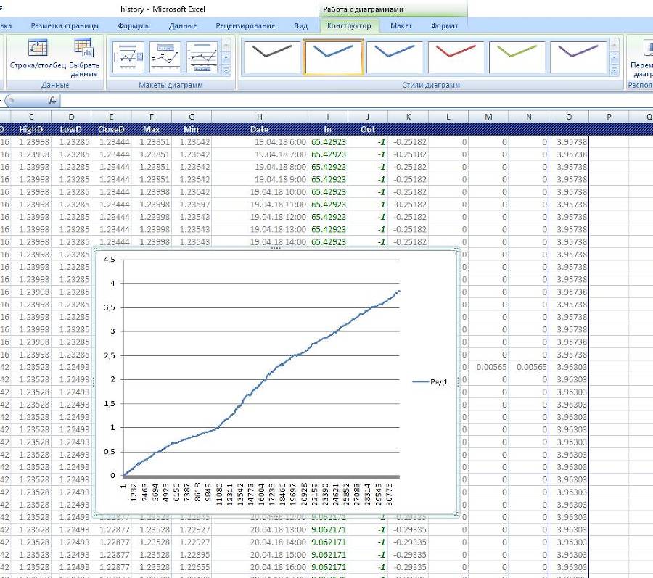The image size is (653, 578).
Task: Click the Date header cell
Action: pyautogui.click(x=260, y=129)
